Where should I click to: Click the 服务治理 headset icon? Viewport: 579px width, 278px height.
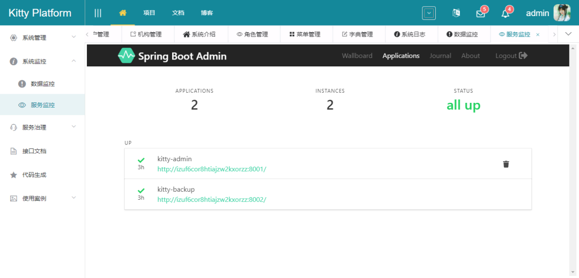pos(13,127)
